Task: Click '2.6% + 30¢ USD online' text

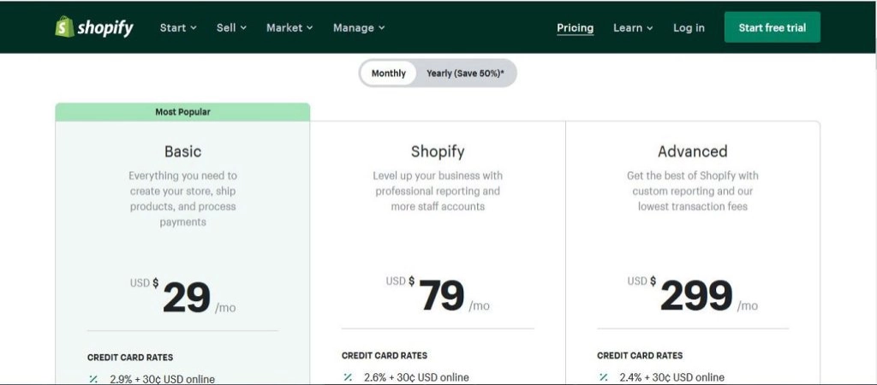Action: tap(417, 377)
